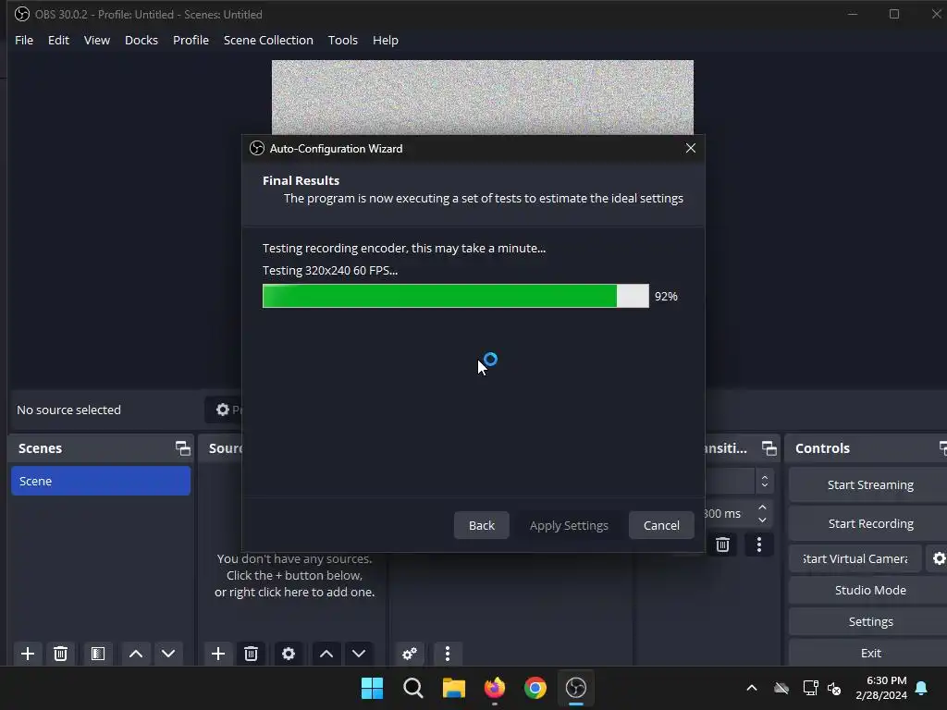The width and height of the screenshot is (947, 710).
Task: Open source properties gear in Sources toolbar
Action: click(x=289, y=654)
